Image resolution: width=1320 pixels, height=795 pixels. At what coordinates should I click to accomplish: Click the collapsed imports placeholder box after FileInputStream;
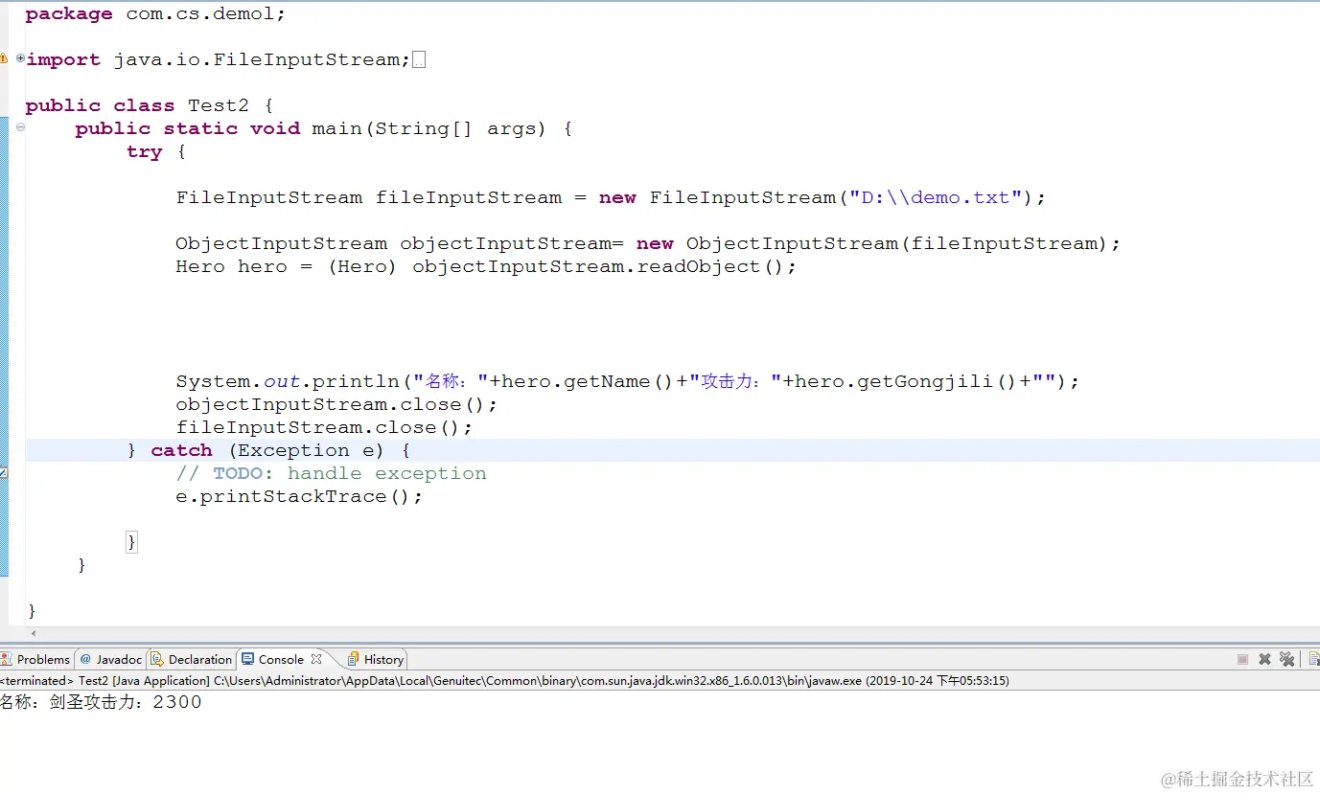click(x=418, y=59)
